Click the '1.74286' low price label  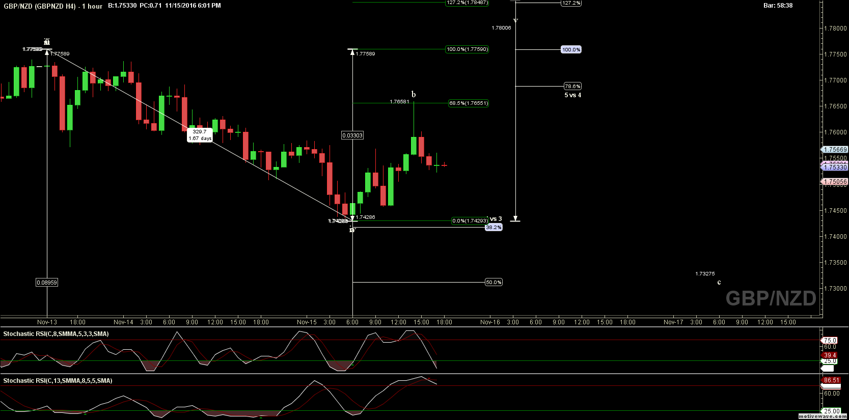[365, 217]
